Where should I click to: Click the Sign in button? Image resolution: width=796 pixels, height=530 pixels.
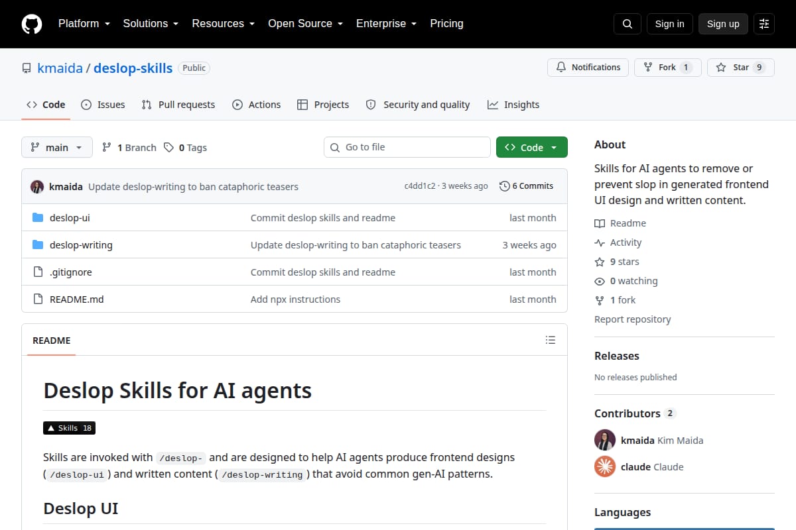(x=669, y=24)
